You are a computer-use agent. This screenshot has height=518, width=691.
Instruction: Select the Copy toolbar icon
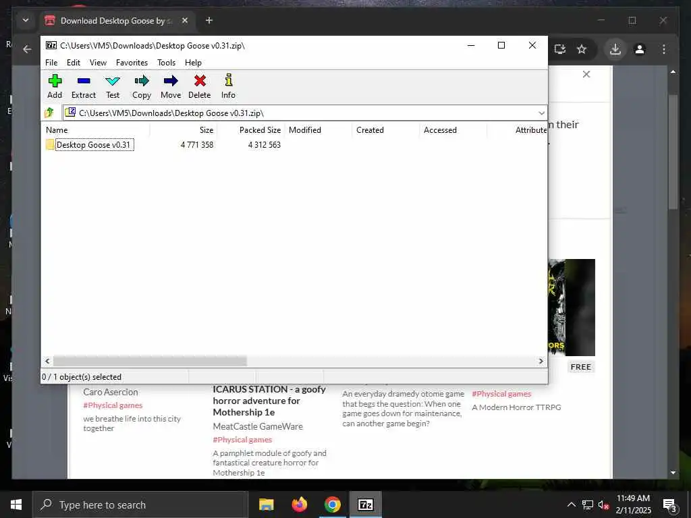pyautogui.click(x=142, y=86)
